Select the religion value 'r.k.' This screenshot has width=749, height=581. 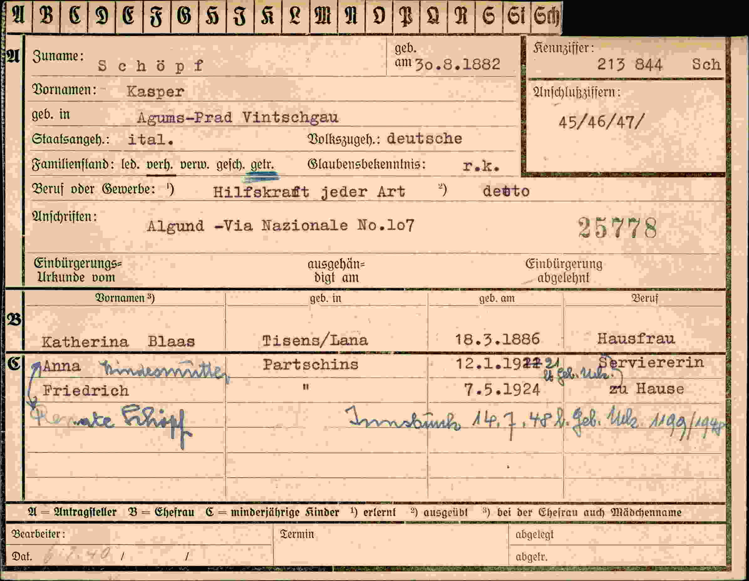point(481,166)
